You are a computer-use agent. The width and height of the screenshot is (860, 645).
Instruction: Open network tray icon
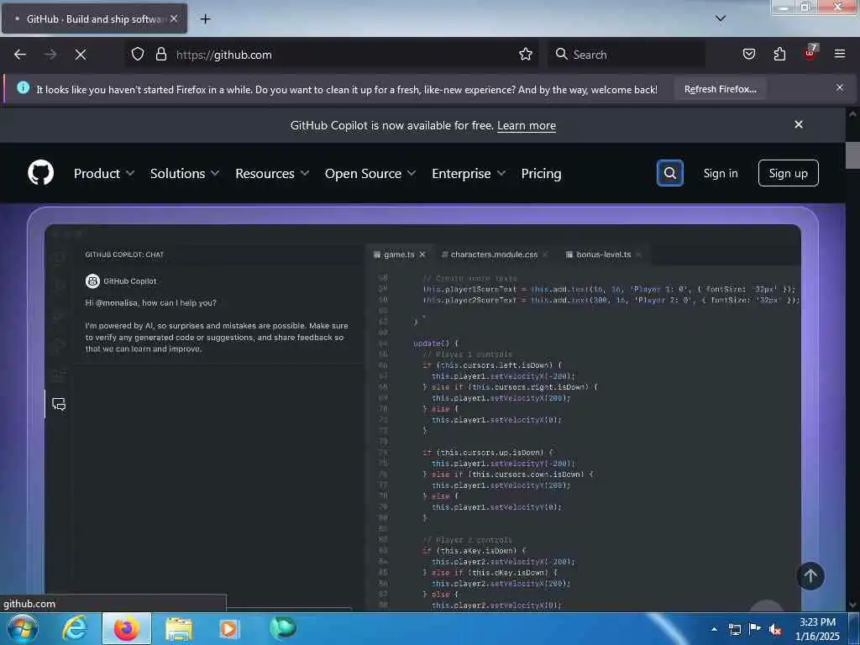tap(734, 629)
